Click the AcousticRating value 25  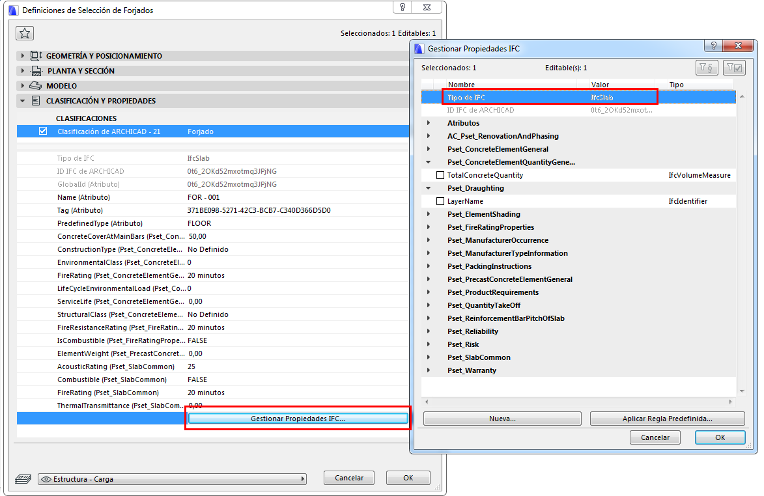click(x=191, y=366)
